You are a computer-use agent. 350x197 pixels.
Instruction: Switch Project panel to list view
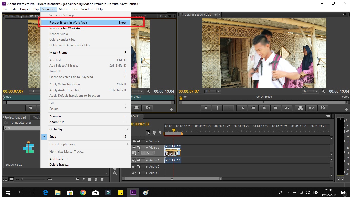[x=5, y=179]
